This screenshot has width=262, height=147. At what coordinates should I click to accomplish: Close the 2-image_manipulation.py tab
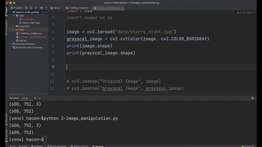point(122,8)
